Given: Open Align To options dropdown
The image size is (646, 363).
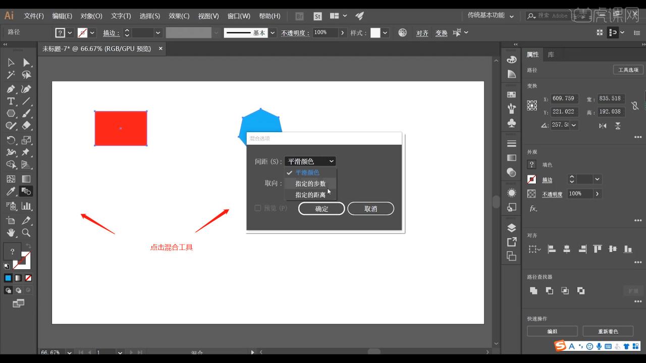Looking at the screenshot, I should [534, 249].
